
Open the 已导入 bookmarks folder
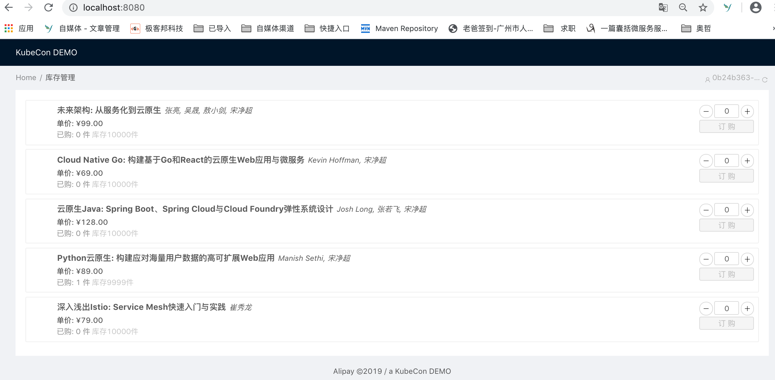[212, 29]
